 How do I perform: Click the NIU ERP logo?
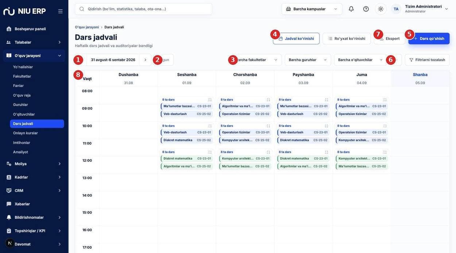tap(24, 11)
